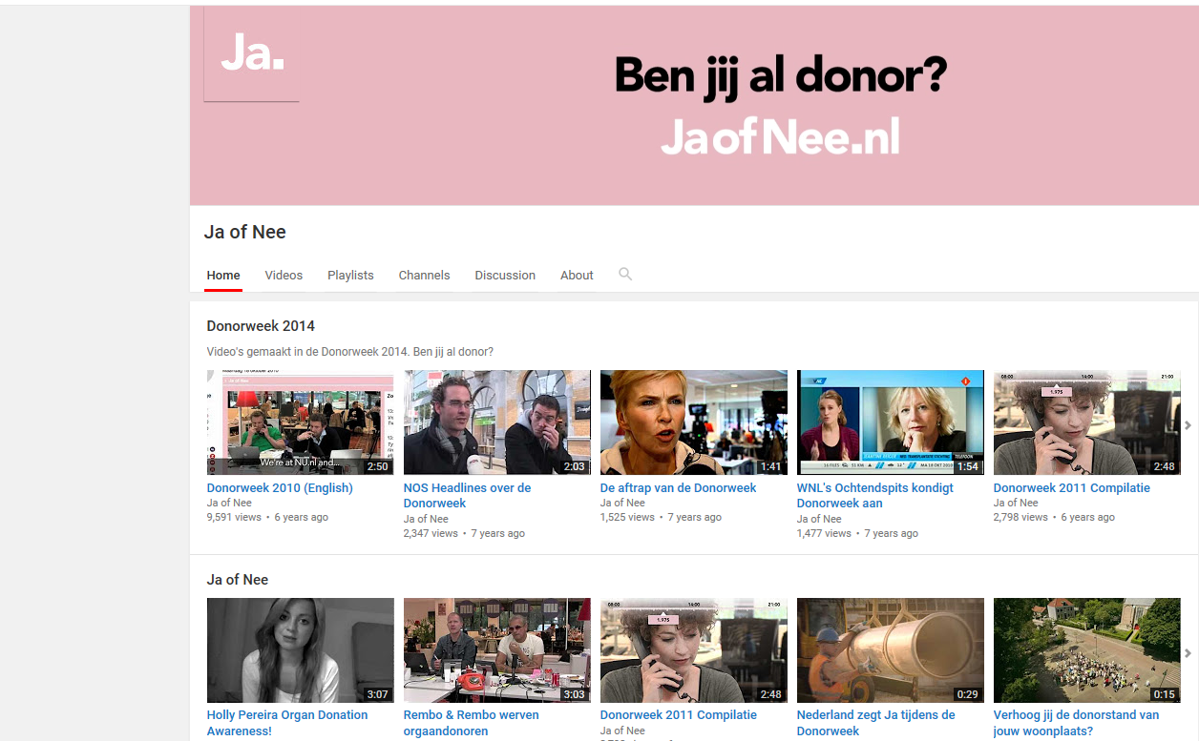Select the About tab
This screenshot has height=741, width=1199.
[x=577, y=276]
